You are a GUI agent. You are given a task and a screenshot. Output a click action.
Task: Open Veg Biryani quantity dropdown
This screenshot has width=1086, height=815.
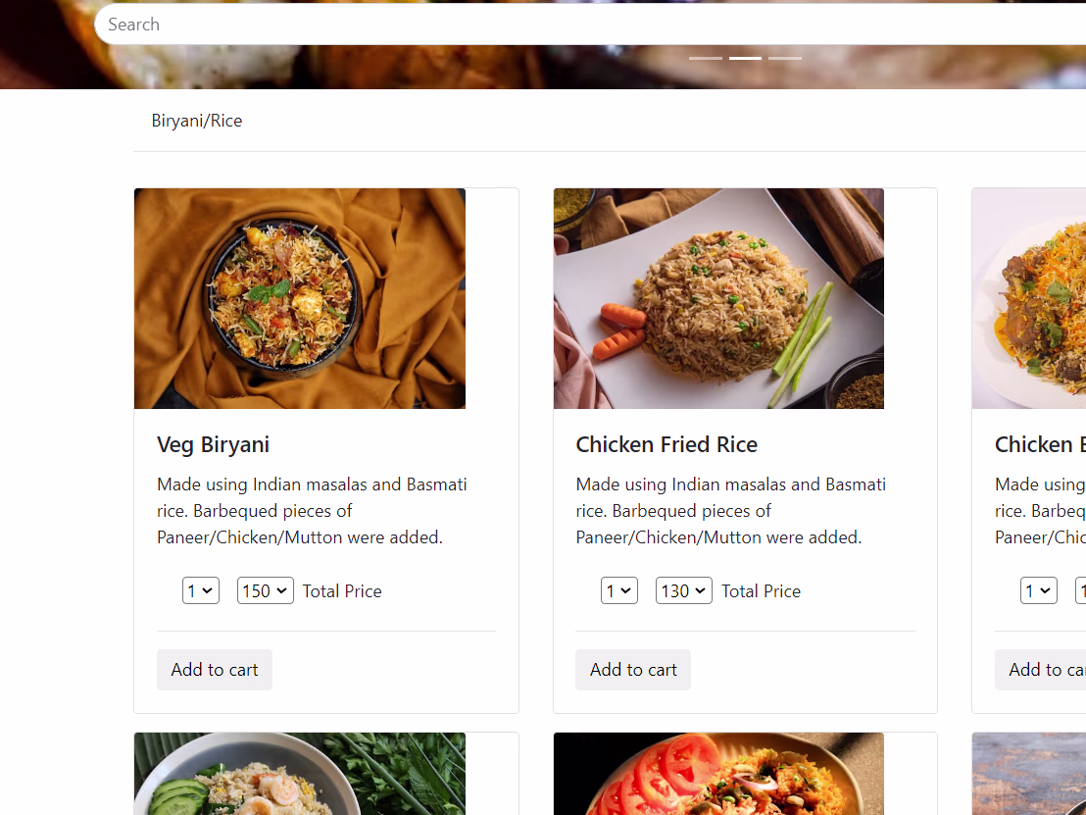[200, 590]
